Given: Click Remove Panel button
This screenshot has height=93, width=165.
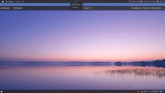Looking at the screenshot, I should pyautogui.click(x=17, y=8).
